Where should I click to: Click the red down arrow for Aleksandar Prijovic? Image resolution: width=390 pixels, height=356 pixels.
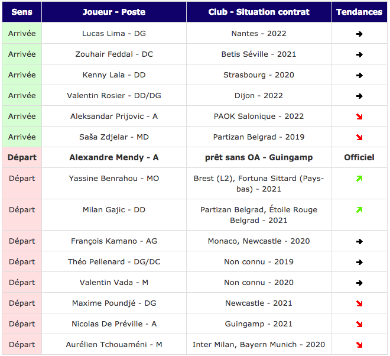[359, 117]
